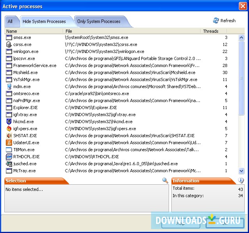Sort by the Name column header
249x233 pixels.
[34, 31]
